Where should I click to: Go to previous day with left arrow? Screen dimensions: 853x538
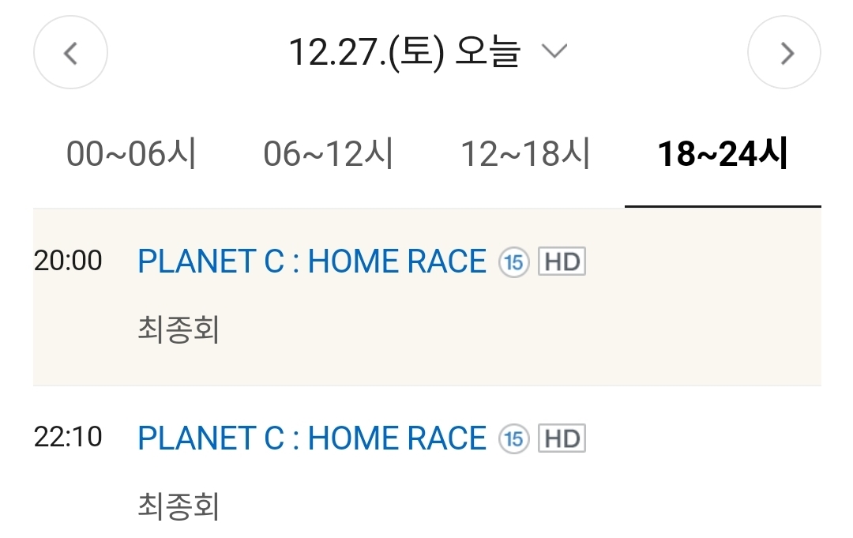click(x=70, y=53)
